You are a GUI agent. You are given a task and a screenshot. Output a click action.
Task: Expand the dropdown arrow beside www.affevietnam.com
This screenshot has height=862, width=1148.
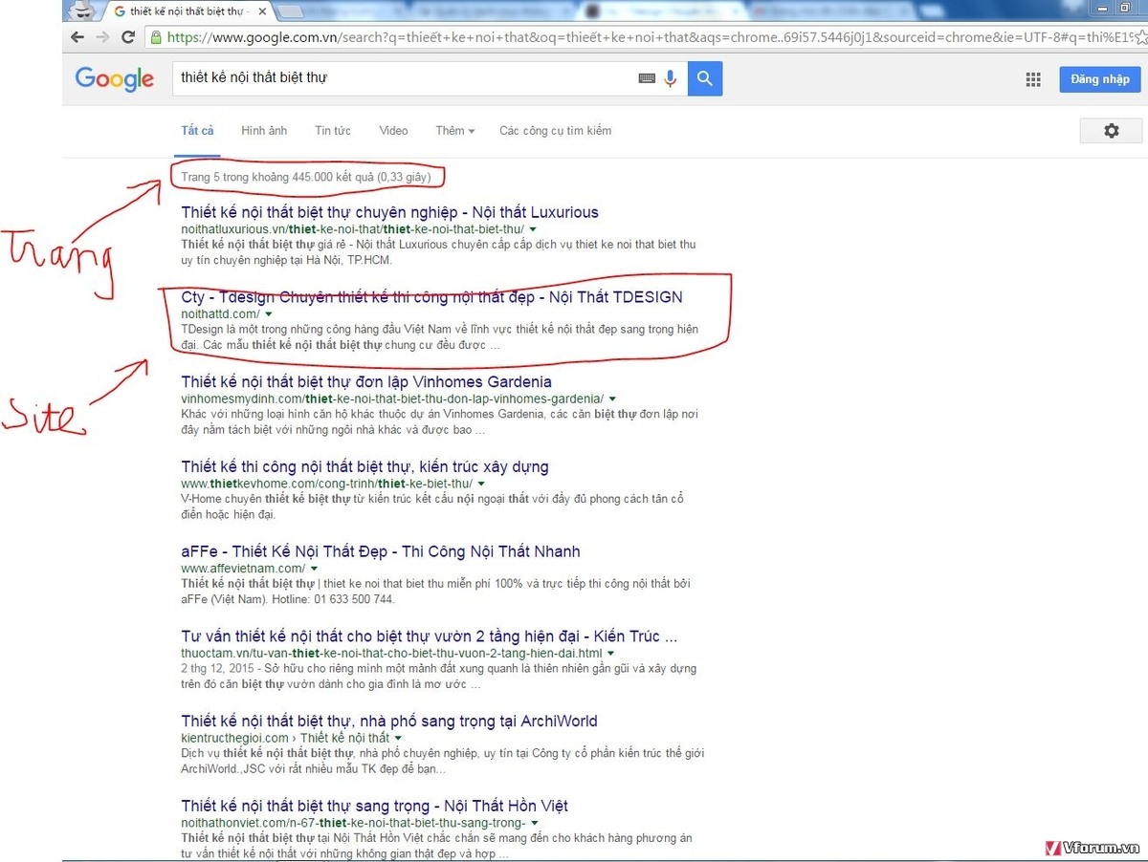(314, 569)
